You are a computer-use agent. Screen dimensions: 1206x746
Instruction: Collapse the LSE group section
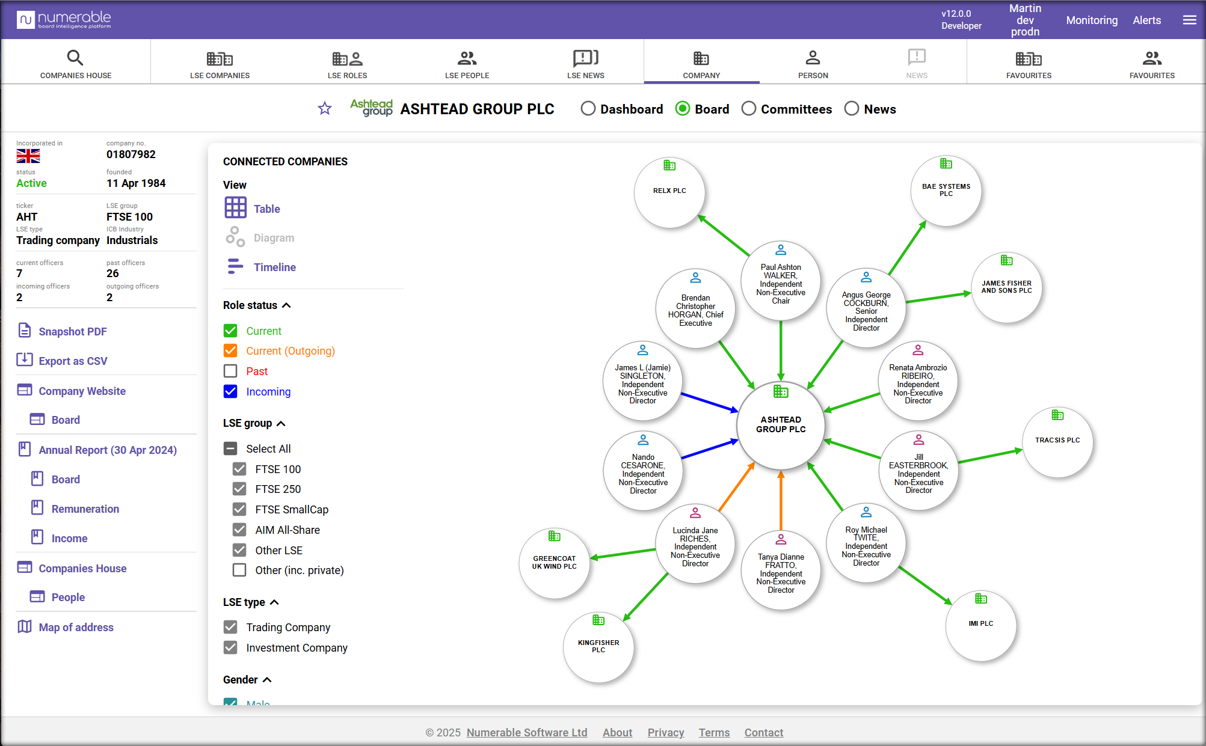[x=281, y=423]
